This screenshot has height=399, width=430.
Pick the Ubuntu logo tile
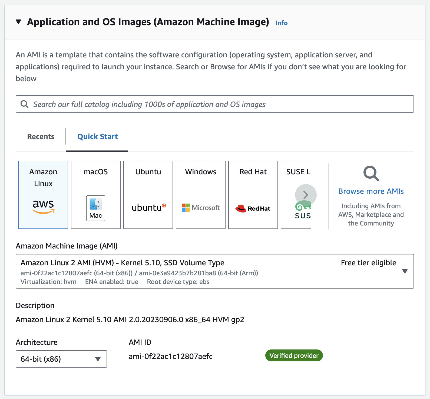148,195
